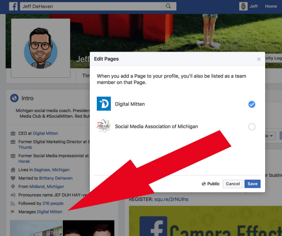Image resolution: width=282 pixels, height=236 pixels.
Task: Open Saginaw, Michigan location link
Action: coord(52,170)
